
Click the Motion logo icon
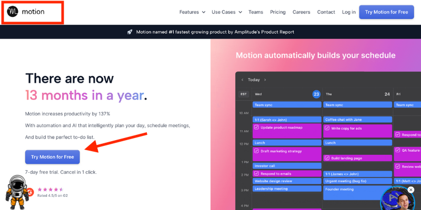13,12
